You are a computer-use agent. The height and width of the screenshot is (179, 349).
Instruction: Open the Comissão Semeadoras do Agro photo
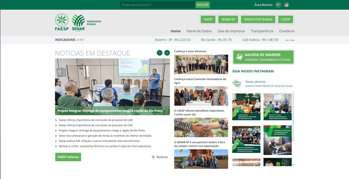(201, 96)
